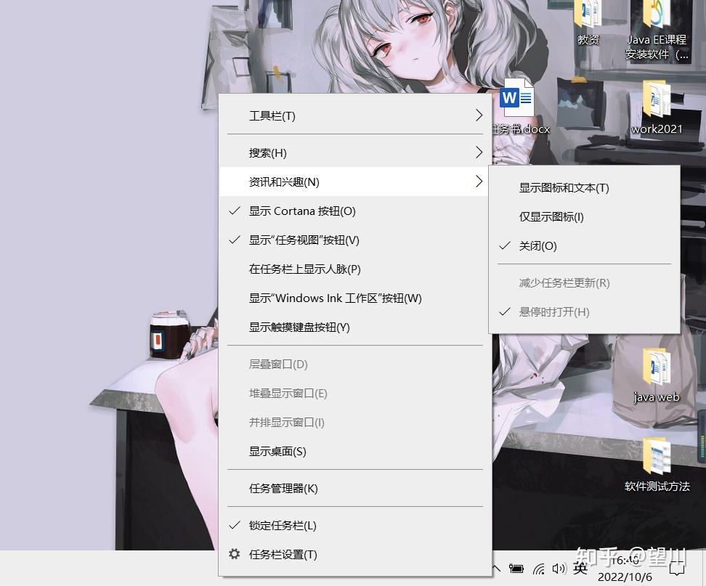Image resolution: width=706 pixels, height=586 pixels.
Task: Select the 任务书.docx Word document icon
Action: coord(516,99)
